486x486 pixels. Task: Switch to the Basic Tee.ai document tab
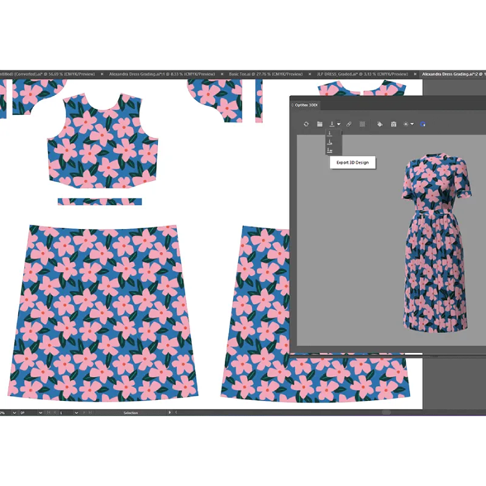pyautogui.click(x=265, y=74)
